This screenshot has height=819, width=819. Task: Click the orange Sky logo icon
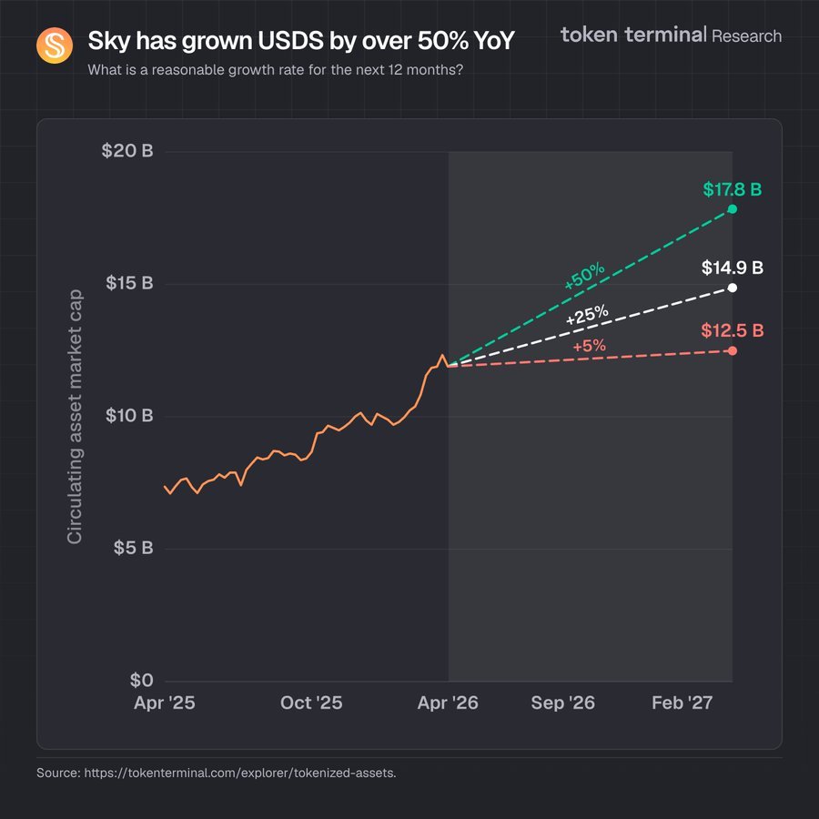pos(54,45)
